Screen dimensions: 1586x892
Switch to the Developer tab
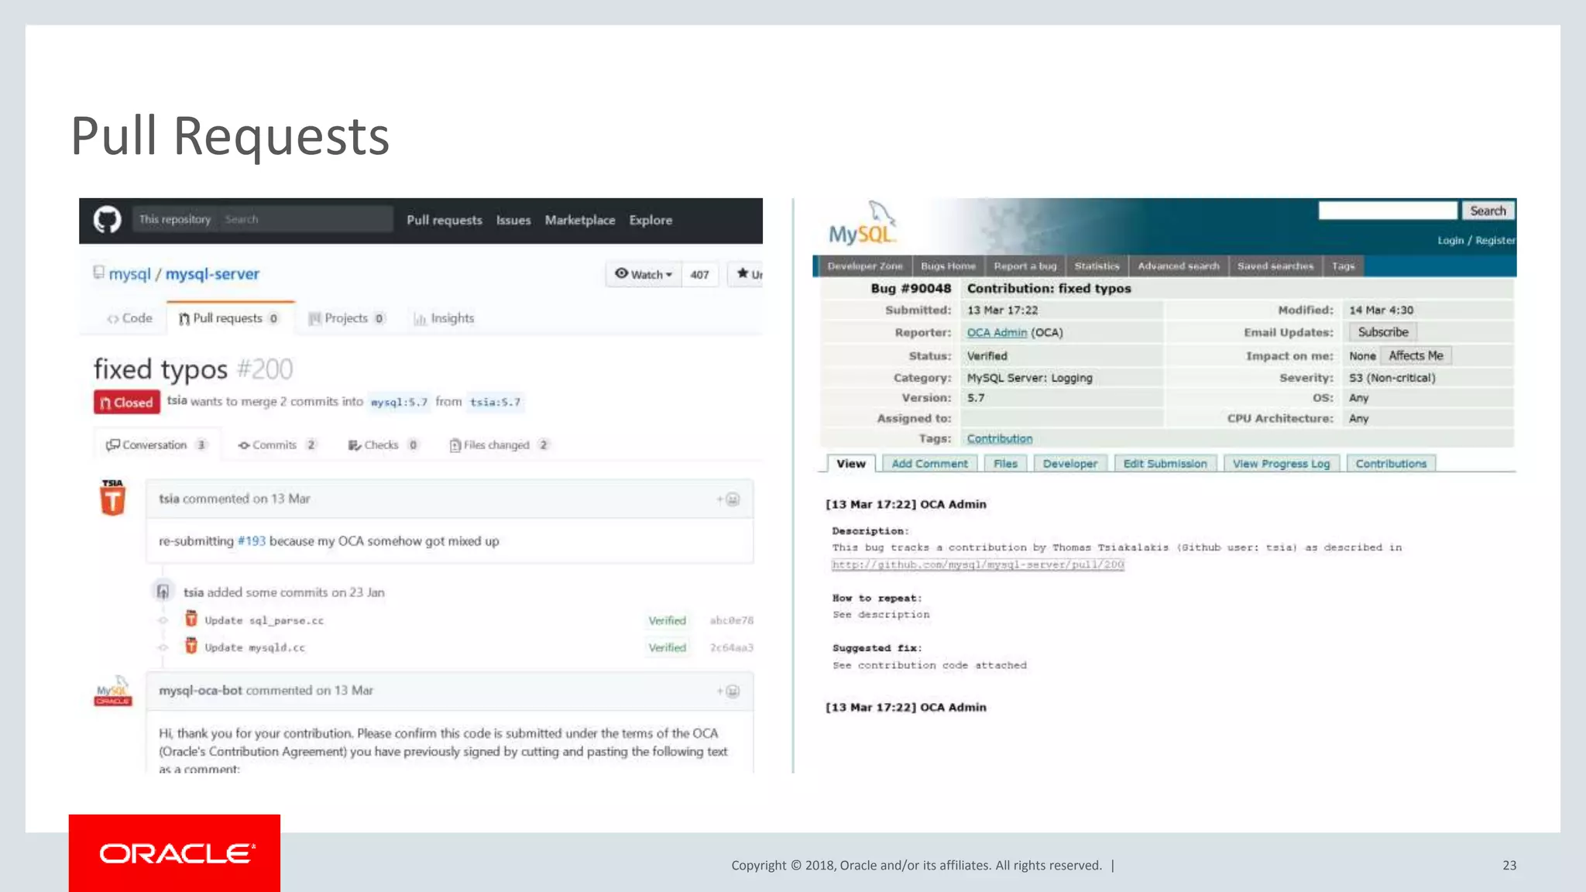pos(1070,464)
